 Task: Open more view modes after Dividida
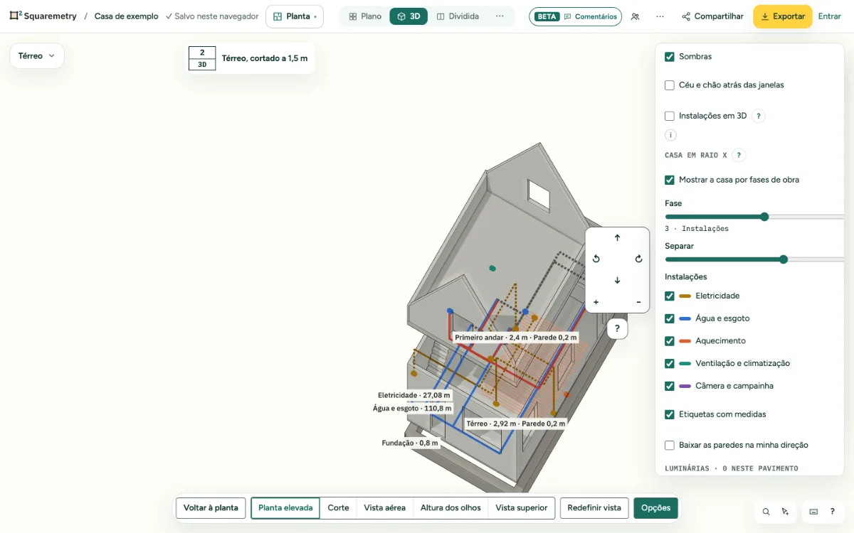click(x=500, y=16)
